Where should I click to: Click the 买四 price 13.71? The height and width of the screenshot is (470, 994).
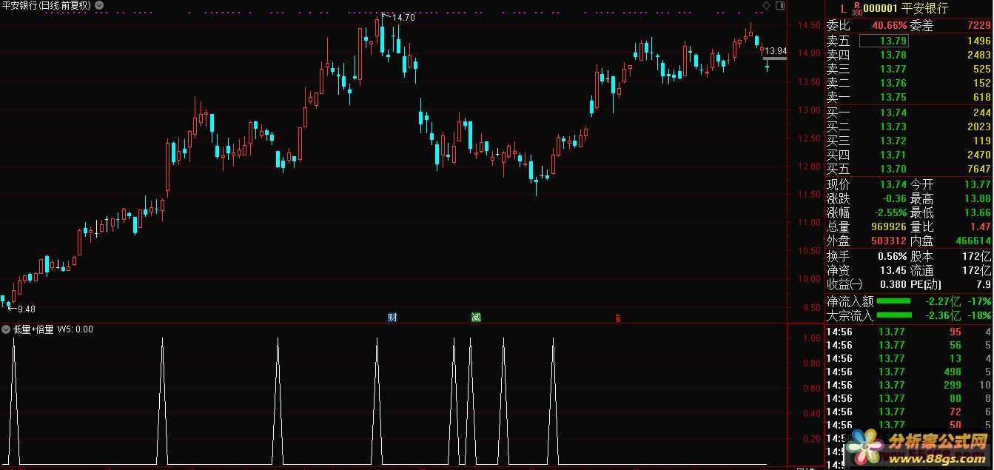click(x=893, y=155)
